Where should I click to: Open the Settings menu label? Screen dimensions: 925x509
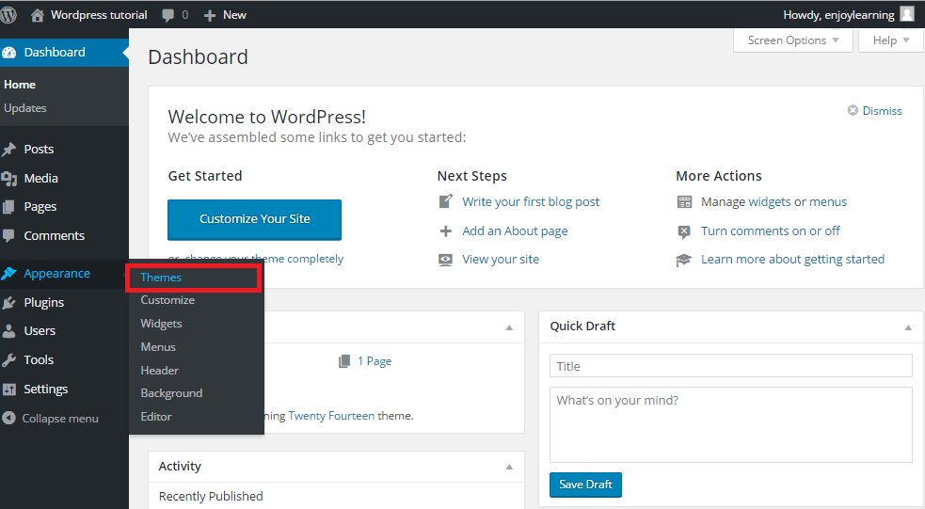(x=45, y=390)
